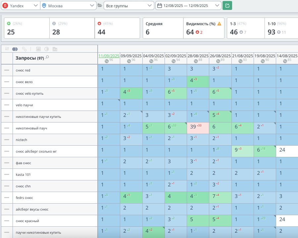Click the paperclip icon in the table toolbar

point(24,49)
